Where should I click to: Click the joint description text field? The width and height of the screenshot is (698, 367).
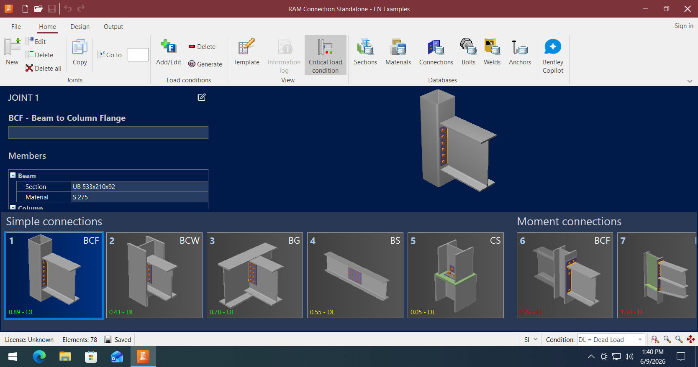108,133
